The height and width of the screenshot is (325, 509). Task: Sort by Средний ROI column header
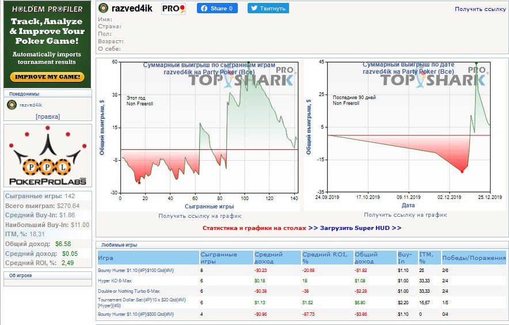(x=328, y=258)
